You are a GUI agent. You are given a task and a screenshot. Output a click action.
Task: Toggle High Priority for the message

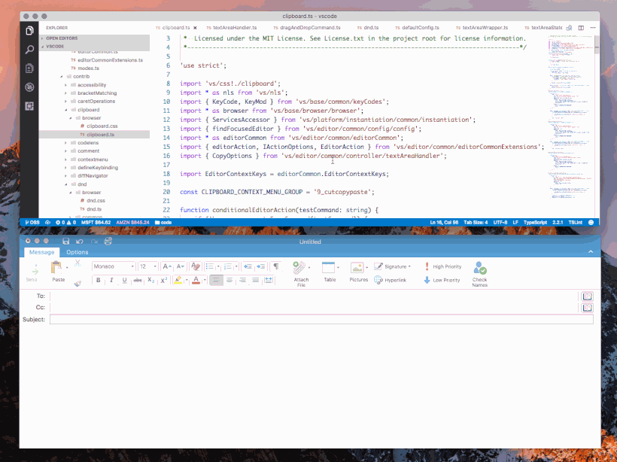coord(442,266)
